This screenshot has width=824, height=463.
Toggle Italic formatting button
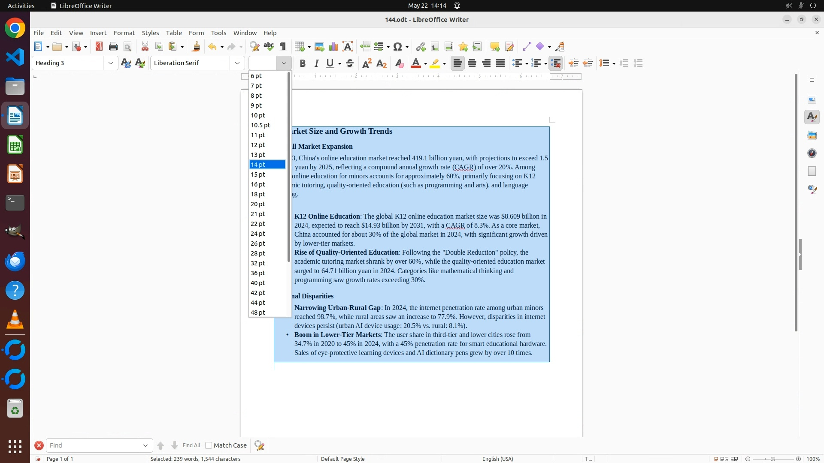[316, 63]
